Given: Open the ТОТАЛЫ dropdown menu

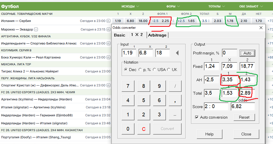Looking at the screenshot, I should tap(218, 6).
